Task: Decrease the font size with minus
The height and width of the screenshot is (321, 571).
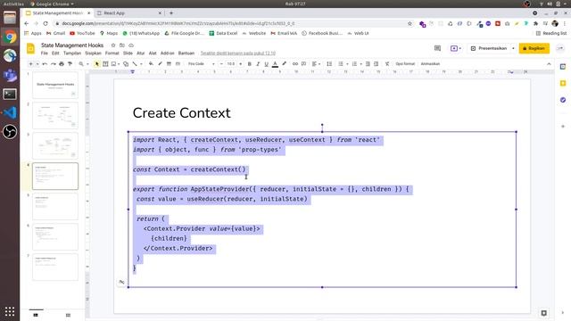Action: coord(221,64)
